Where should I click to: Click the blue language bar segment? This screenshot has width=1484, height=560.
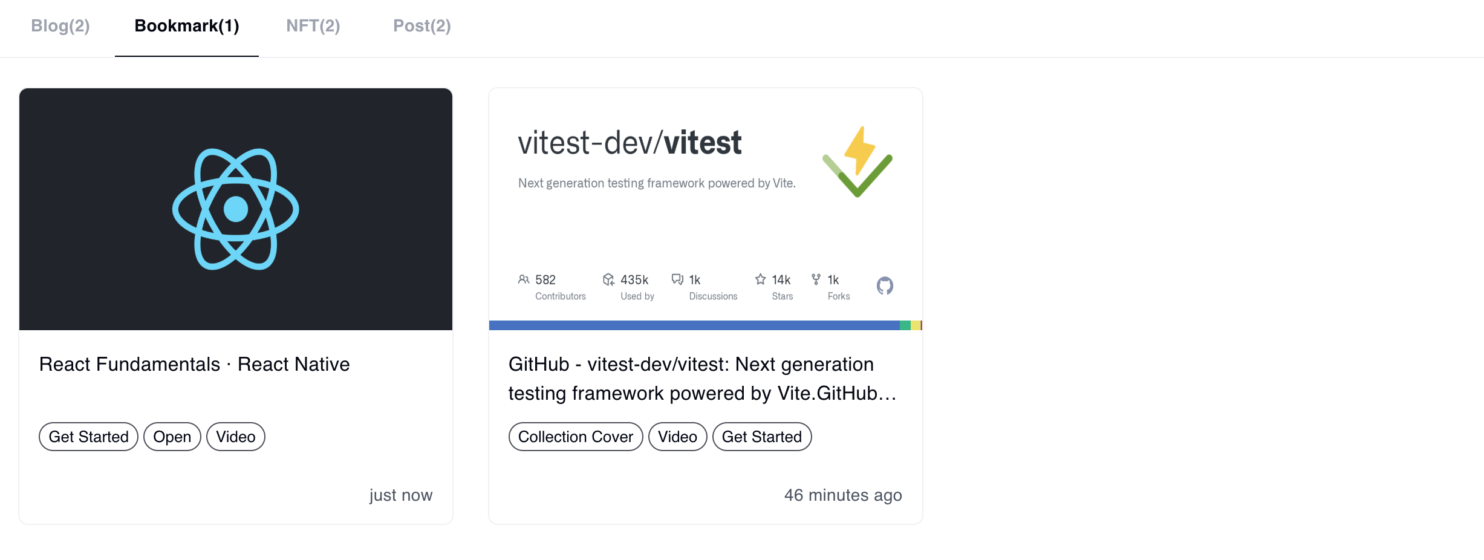coord(694,325)
